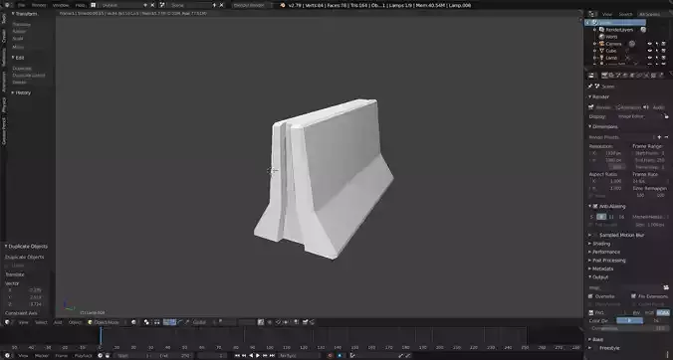The image size is (673, 360).
Task: Click the Animation render button
Action: pos(628,107)
